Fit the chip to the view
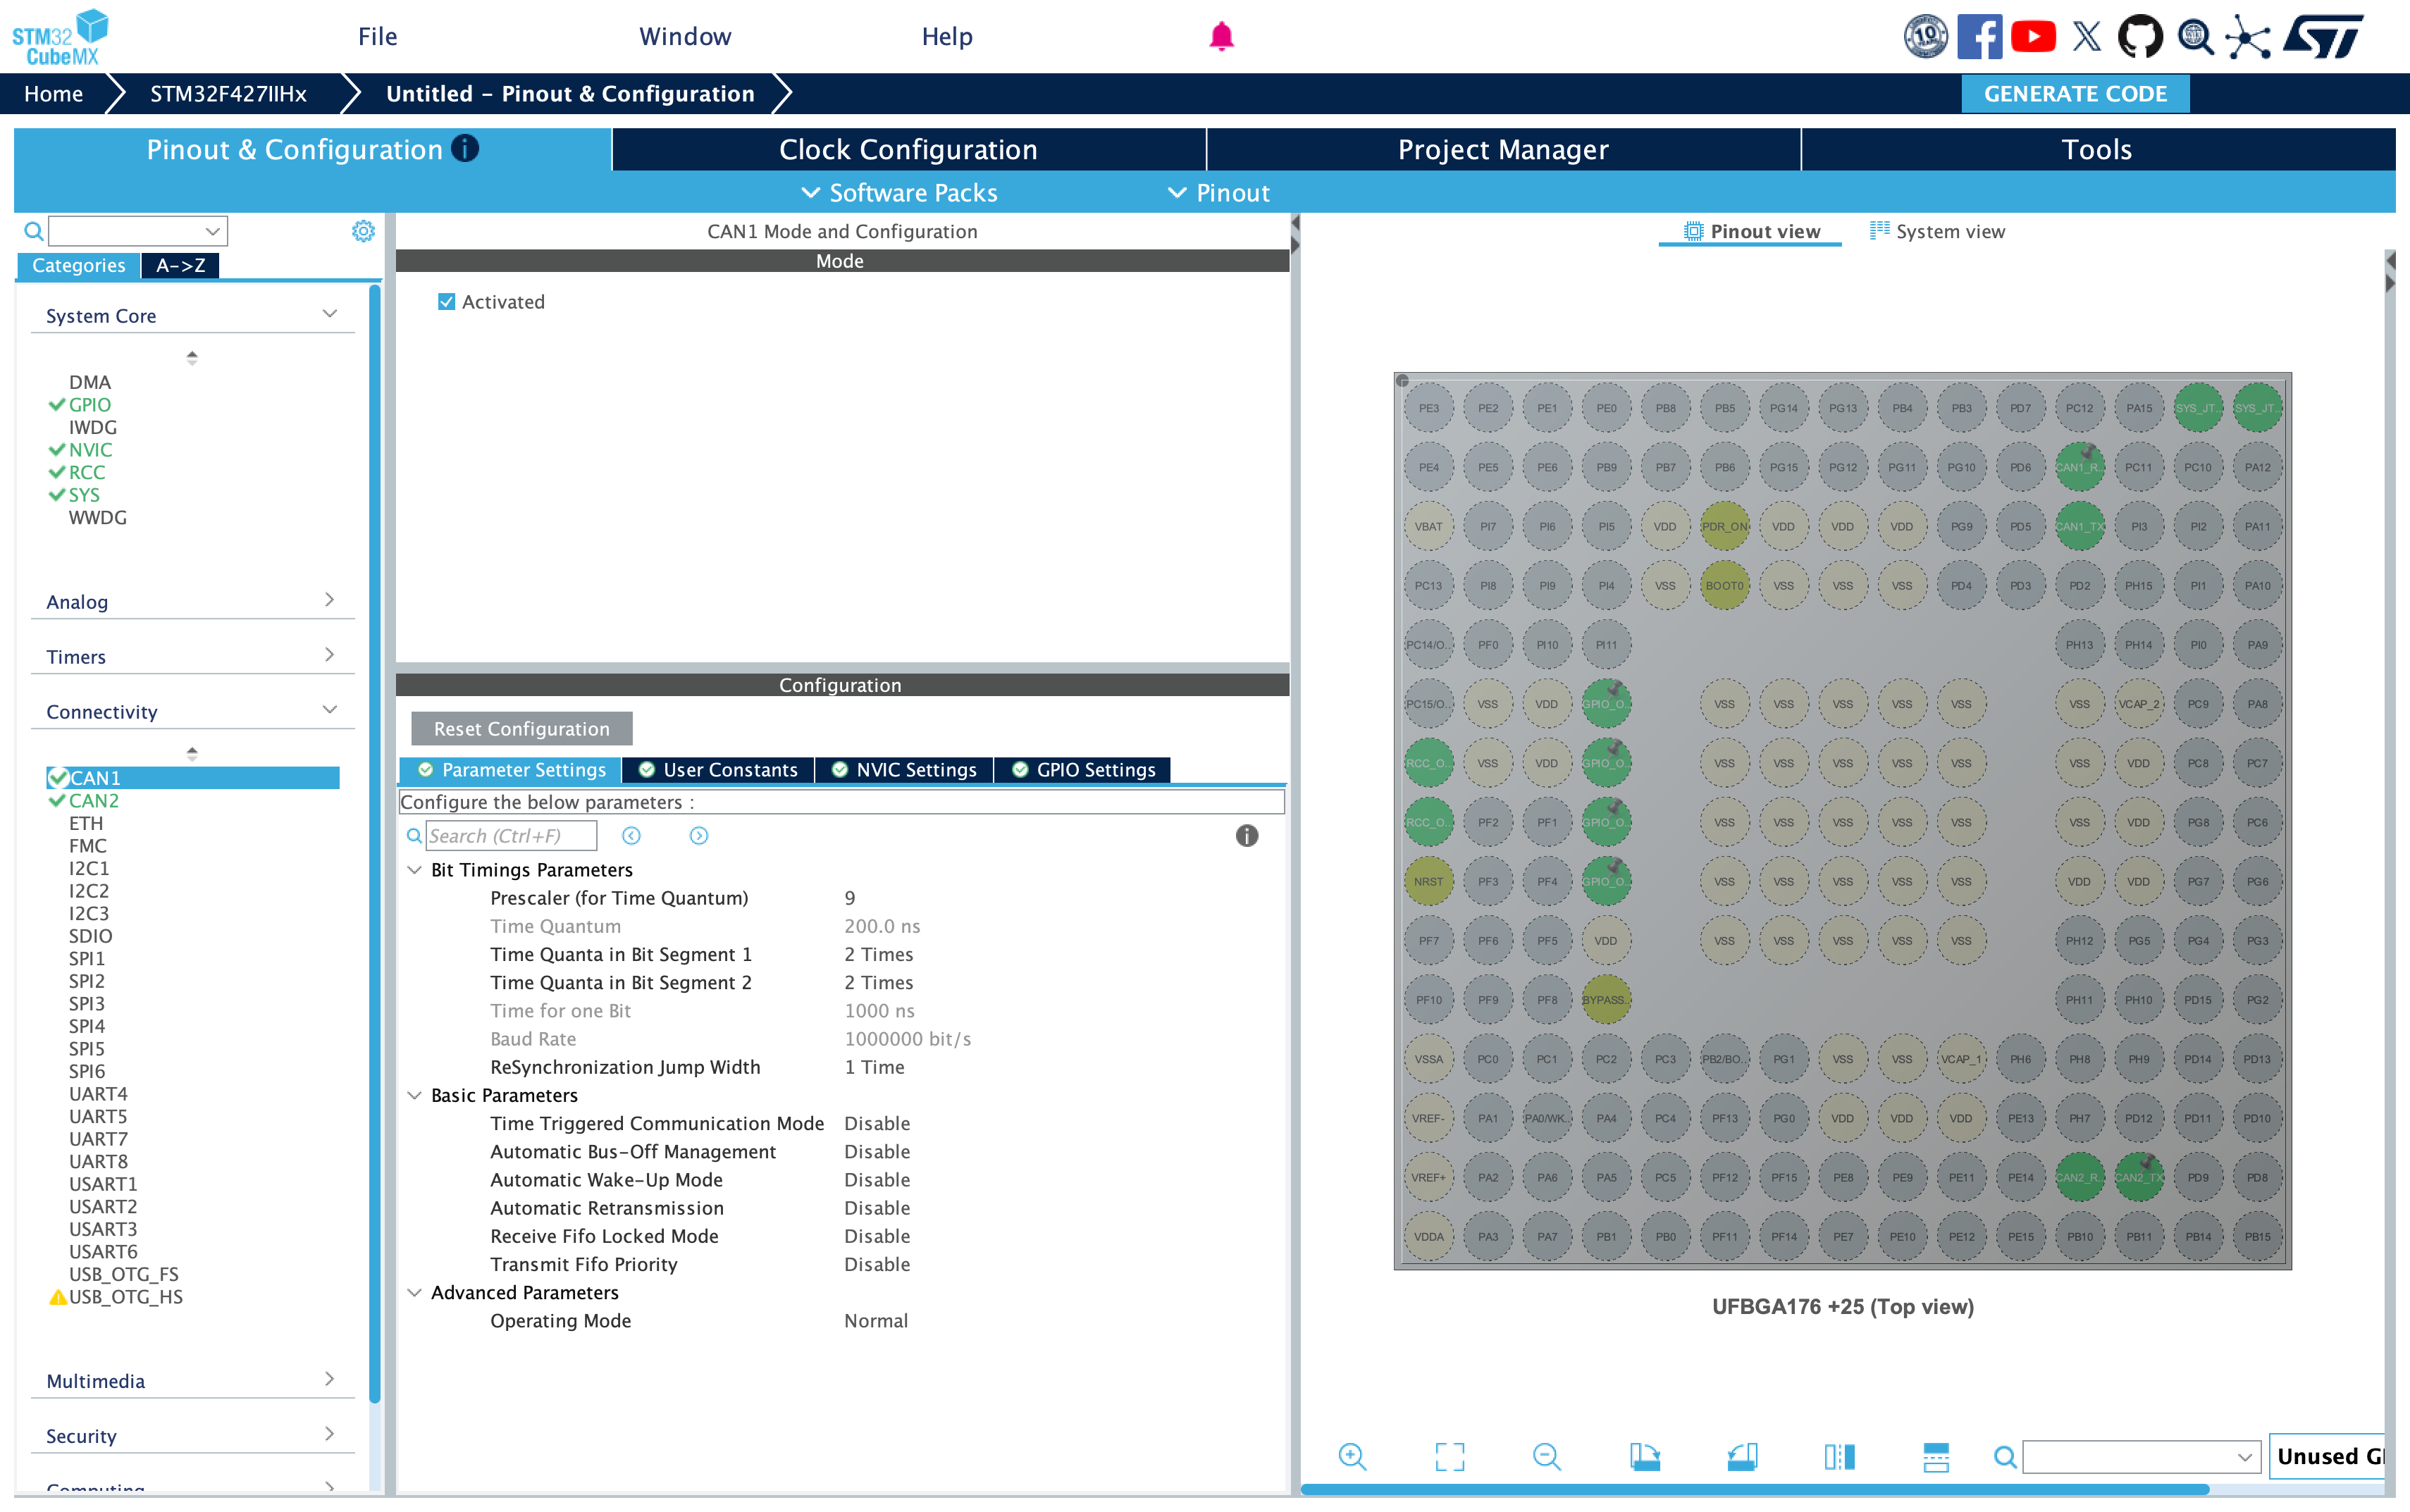Screen dimensions: 2410x1512 pyautogui.click(x=1449, y=1456)
